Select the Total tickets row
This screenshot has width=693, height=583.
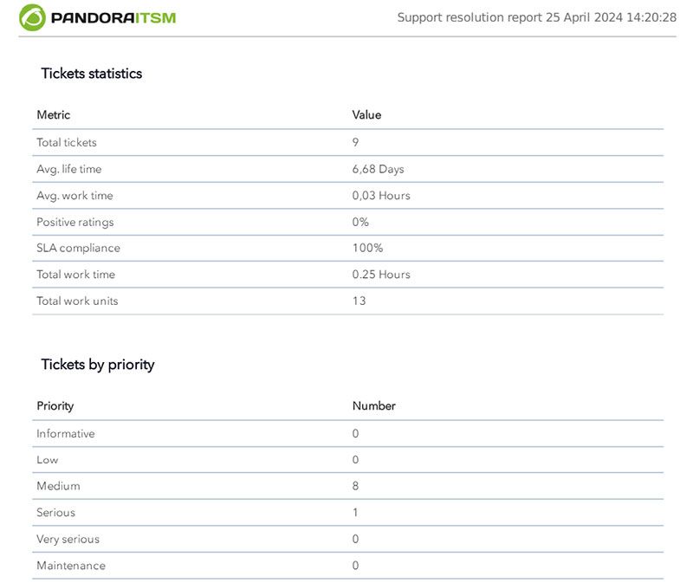[348, 142]
